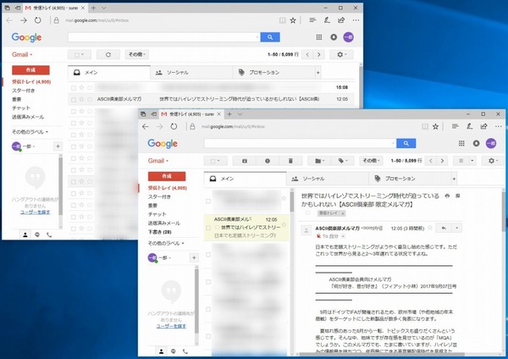Image resolution: width=508 pixels, height=359 pixels.
Task: Open Labels dropdown in front Gmail toolbar
Action: [x=342, y=161]
